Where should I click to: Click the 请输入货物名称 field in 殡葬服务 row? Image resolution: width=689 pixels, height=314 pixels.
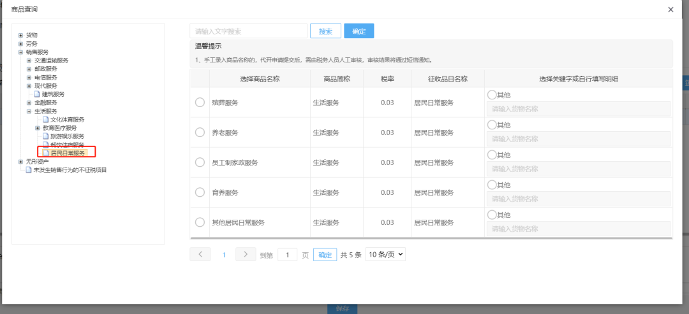pos(579,109)
